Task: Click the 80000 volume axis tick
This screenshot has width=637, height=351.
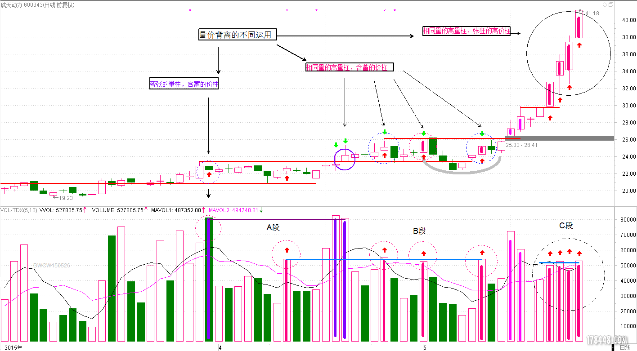Action: (x=628, y=220)
